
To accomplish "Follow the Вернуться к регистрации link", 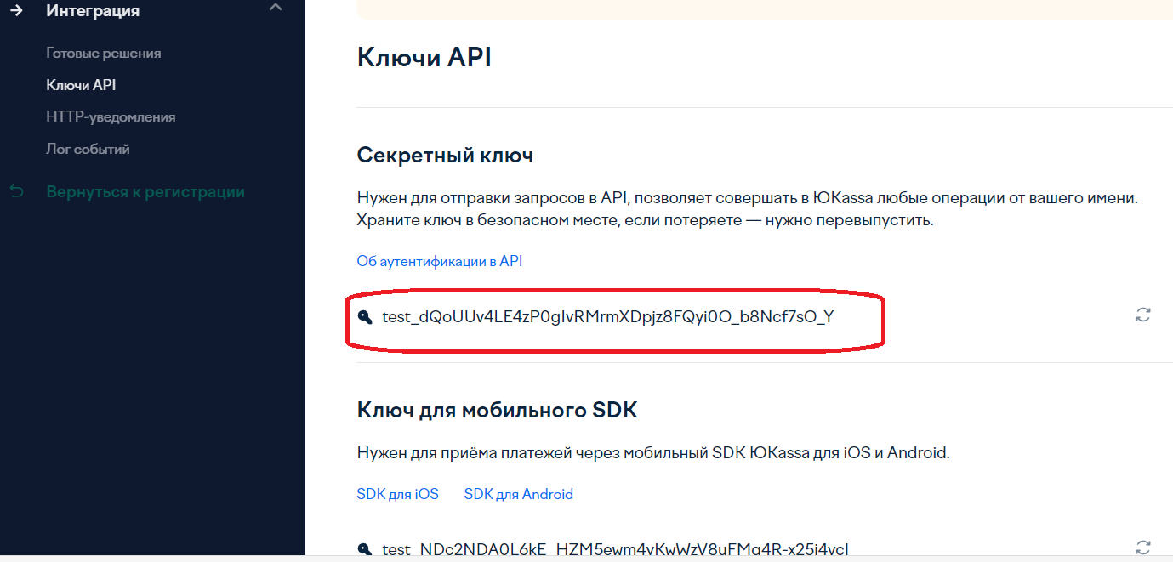I will (x=145, y=192).
